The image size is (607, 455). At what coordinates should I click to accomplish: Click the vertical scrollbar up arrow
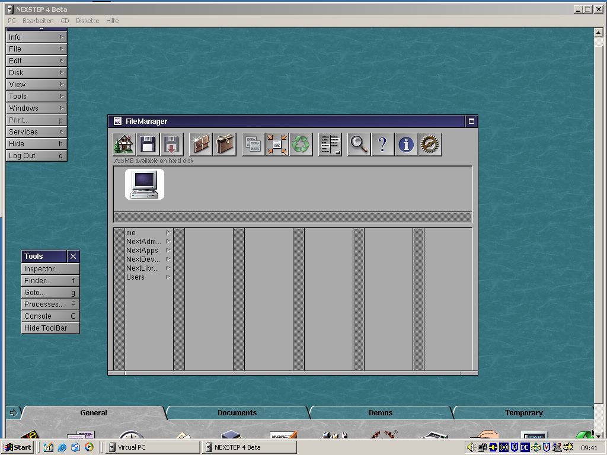coord(599,33)
